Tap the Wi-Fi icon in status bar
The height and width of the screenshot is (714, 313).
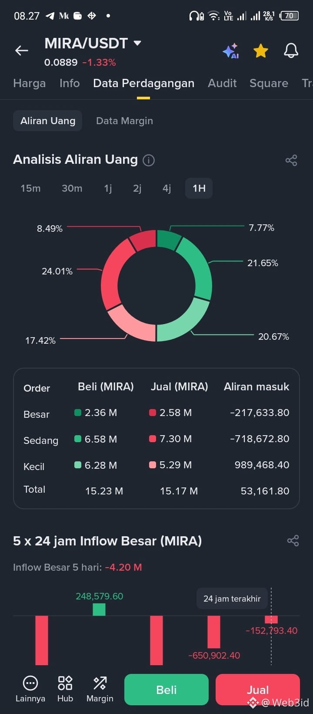tap(214, 16)
